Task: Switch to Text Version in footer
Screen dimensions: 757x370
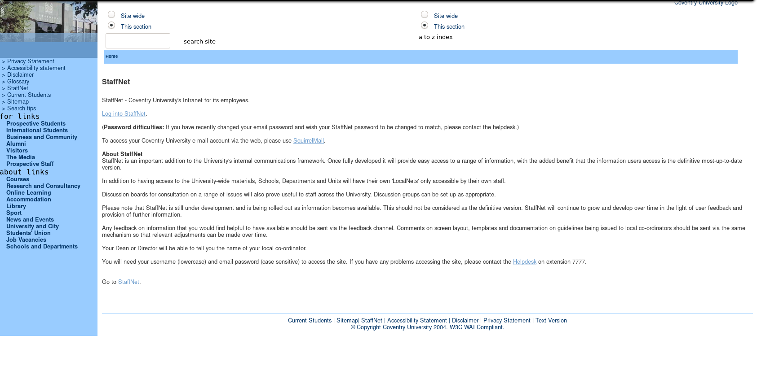Action: coord(551,321)
